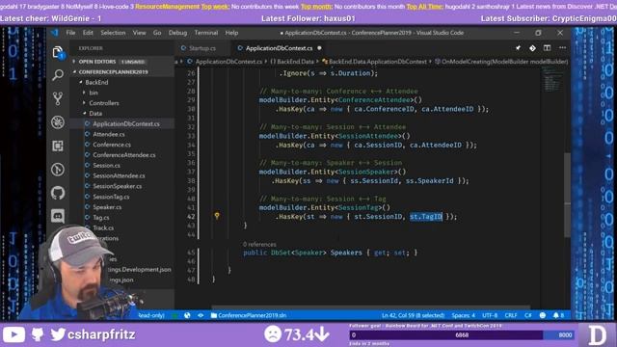The width and height of the screenshot is (617, 347).
Task: Select the ApplicationDbContext.cs editor tab
Action: pyautogui.click(x=279, y=48)
